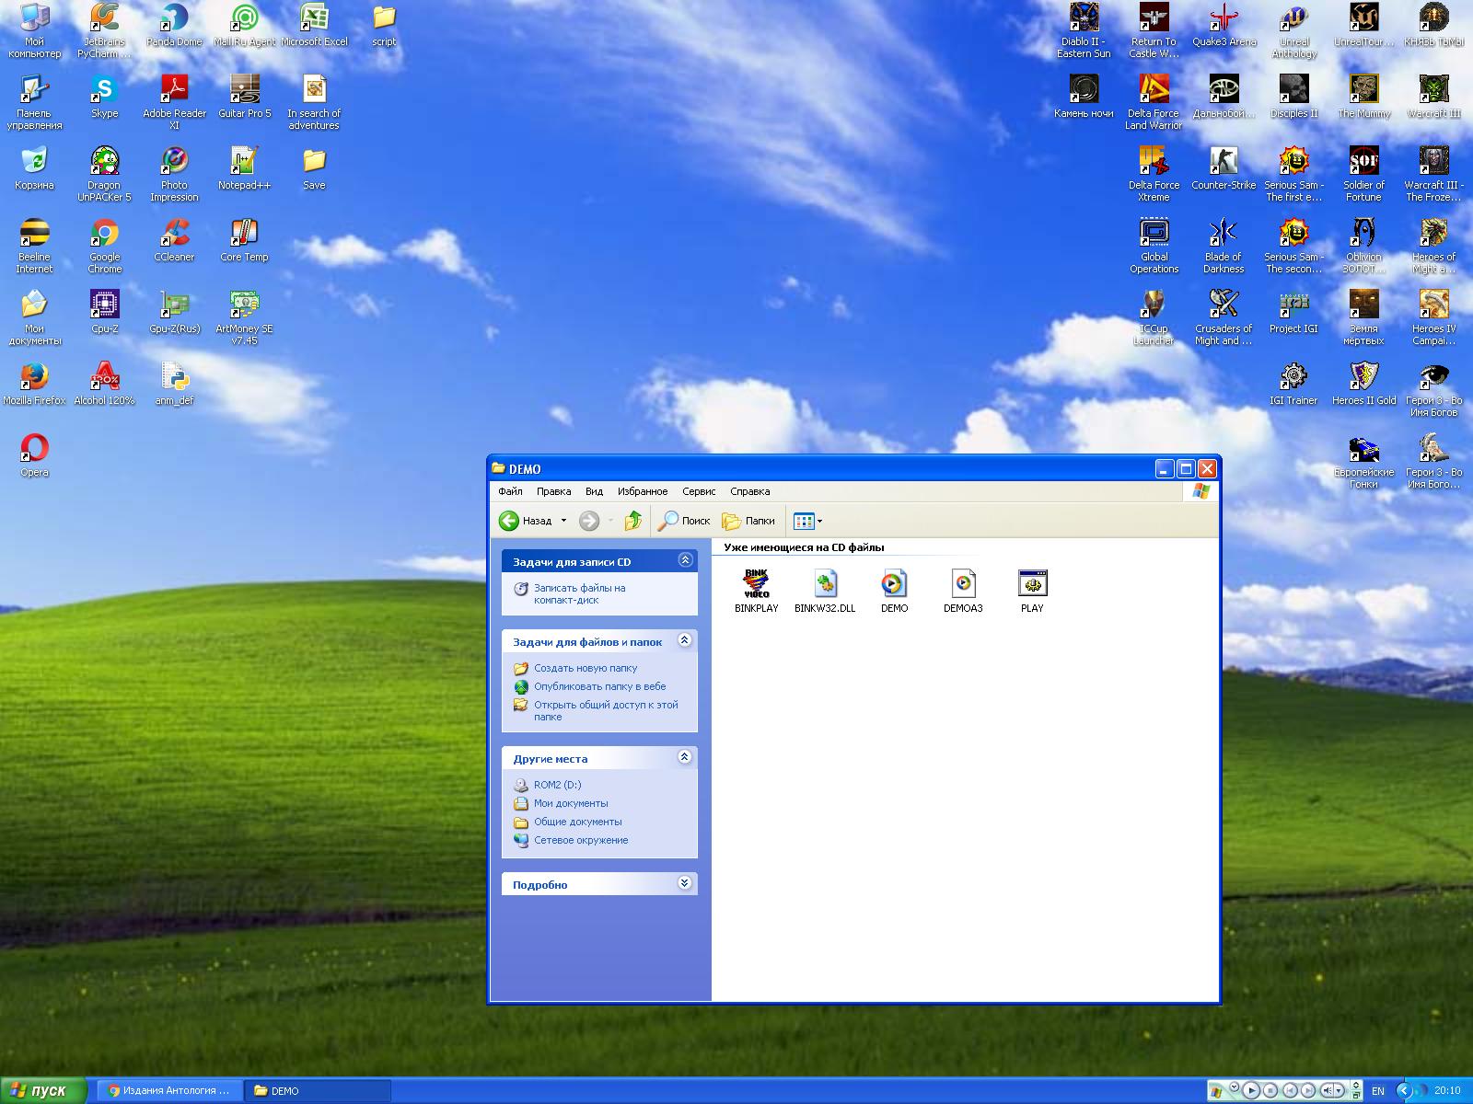
Task: Click Создать новую папку link
Action: (x=585, y=668)
